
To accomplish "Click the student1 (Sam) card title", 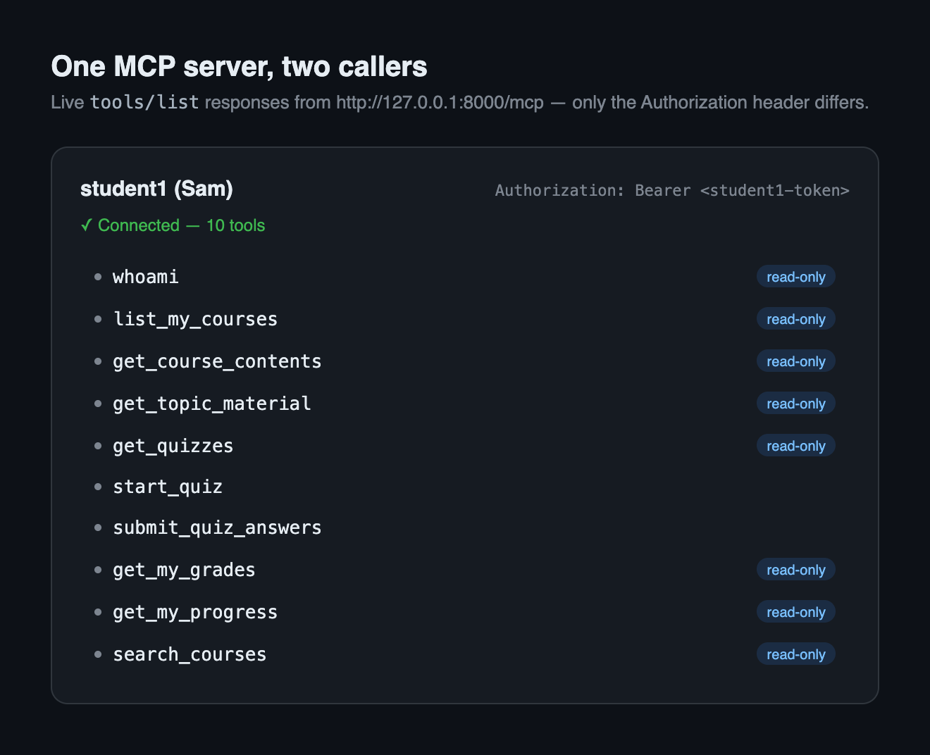I will (x=156, y=189).
